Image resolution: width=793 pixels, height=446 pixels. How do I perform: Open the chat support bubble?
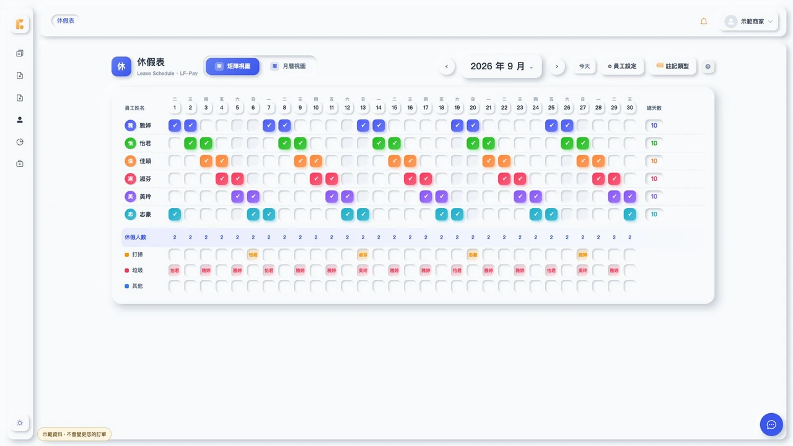click(x=771, y=424)
